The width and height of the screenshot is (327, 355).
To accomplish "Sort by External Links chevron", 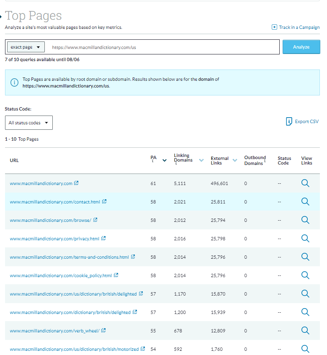I will pyautogui.click(x=235, y=160).
